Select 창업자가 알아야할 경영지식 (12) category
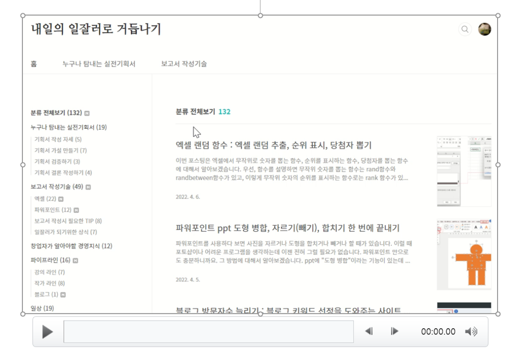Image resolution: width=509 pixels, height=358 pixels. point(72,246)
